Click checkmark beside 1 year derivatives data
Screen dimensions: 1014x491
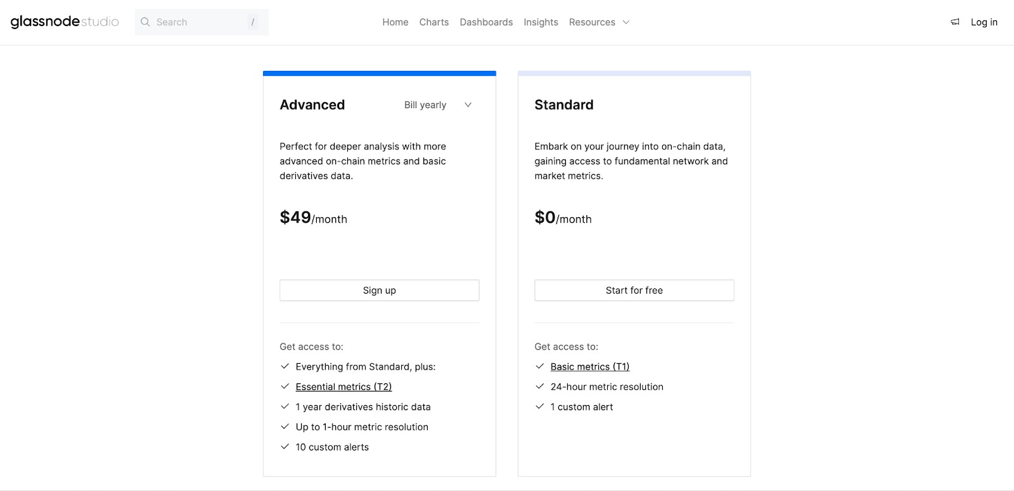point(285,406)
